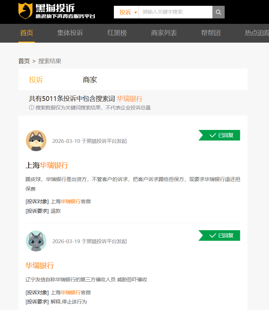Open the 帮帮团 page
Image resolution: width=269 pixels, height=310 pixels.
tap(211, 33)
